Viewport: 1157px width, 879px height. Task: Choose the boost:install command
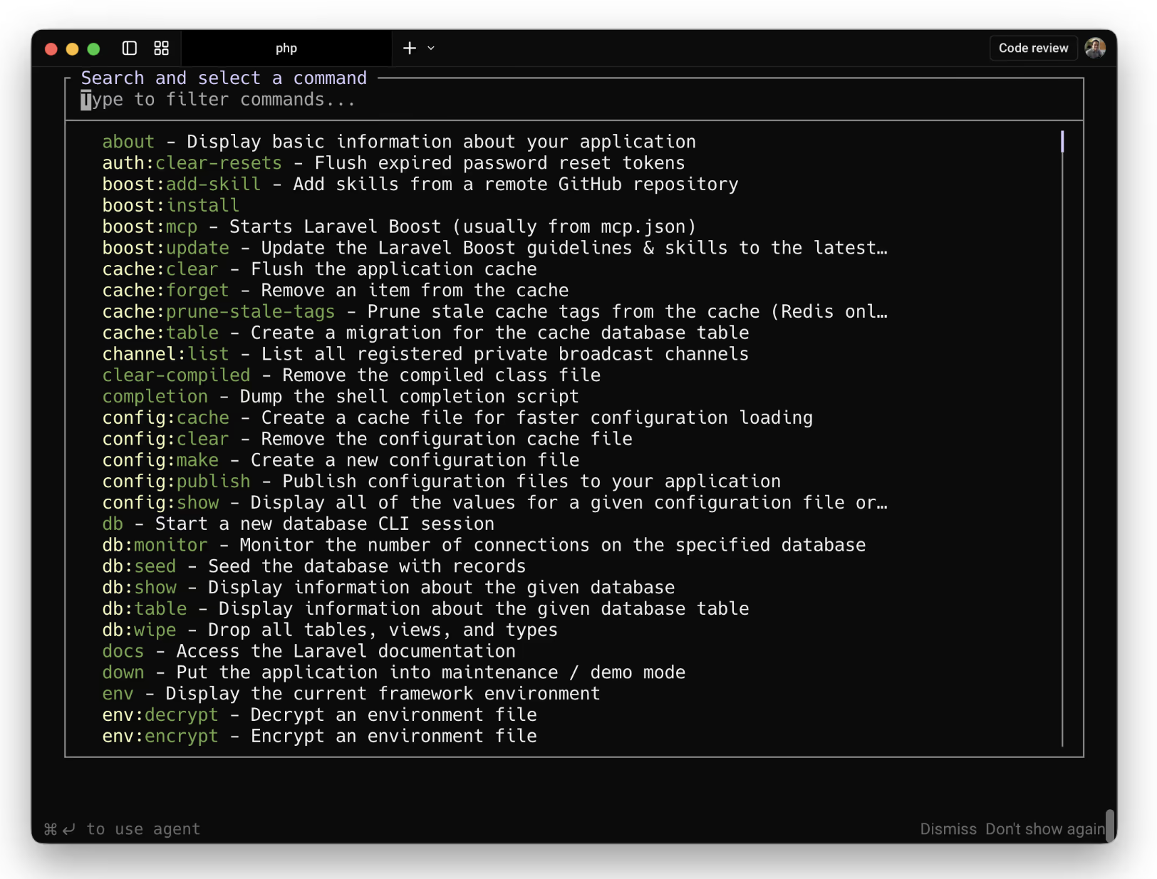[171, 206]
